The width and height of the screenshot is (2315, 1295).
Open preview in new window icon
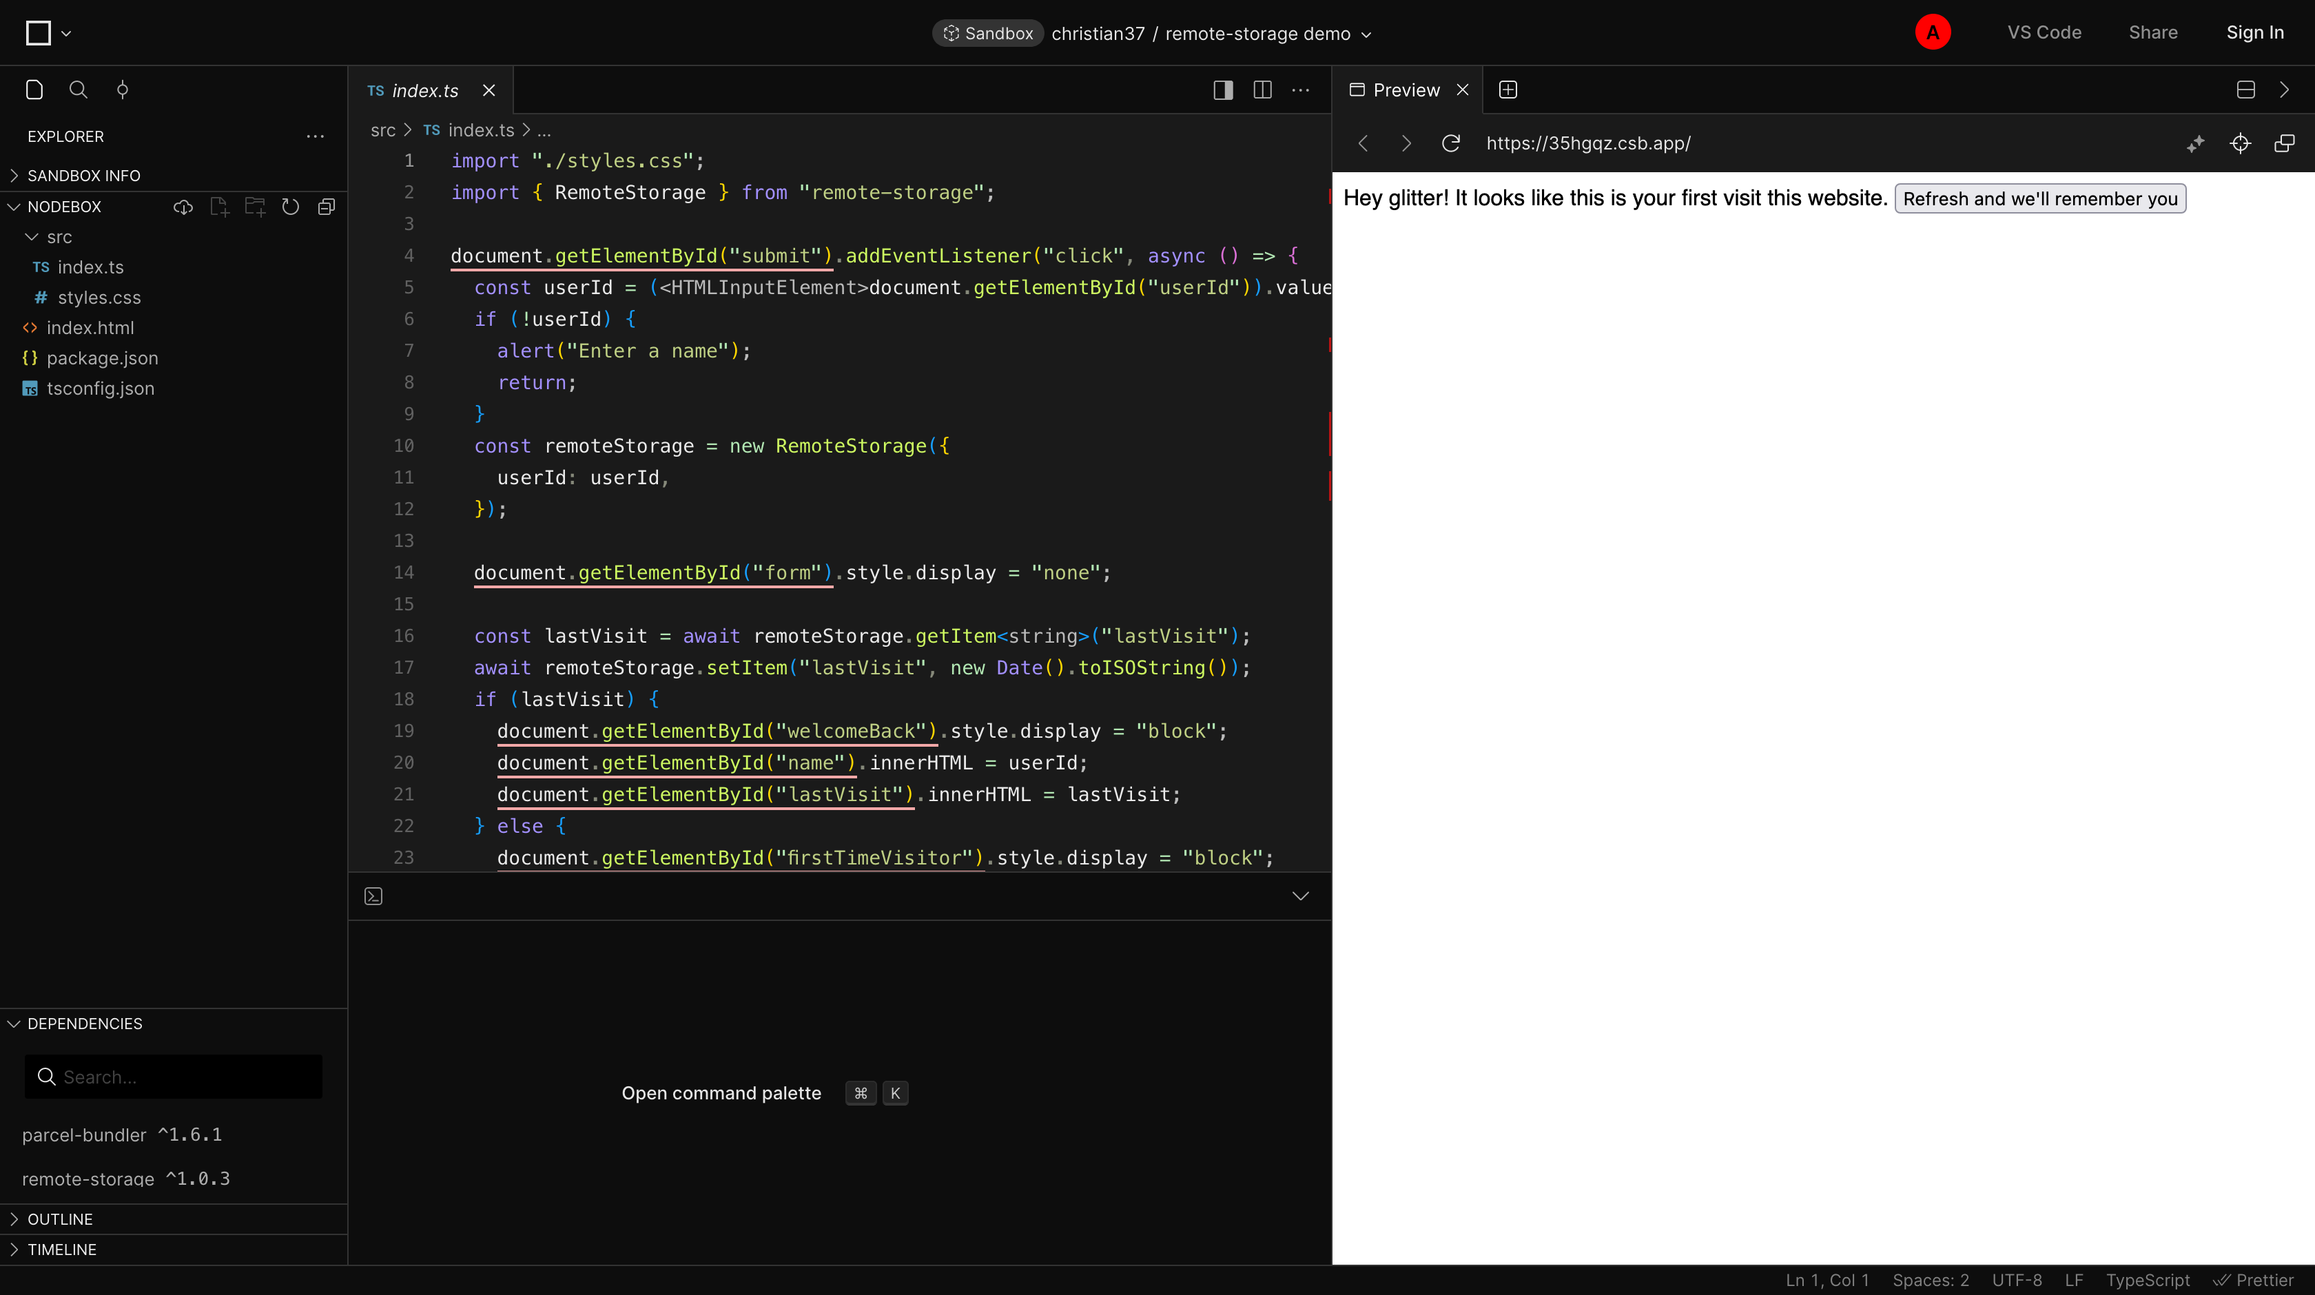[x=2285, y=144]
